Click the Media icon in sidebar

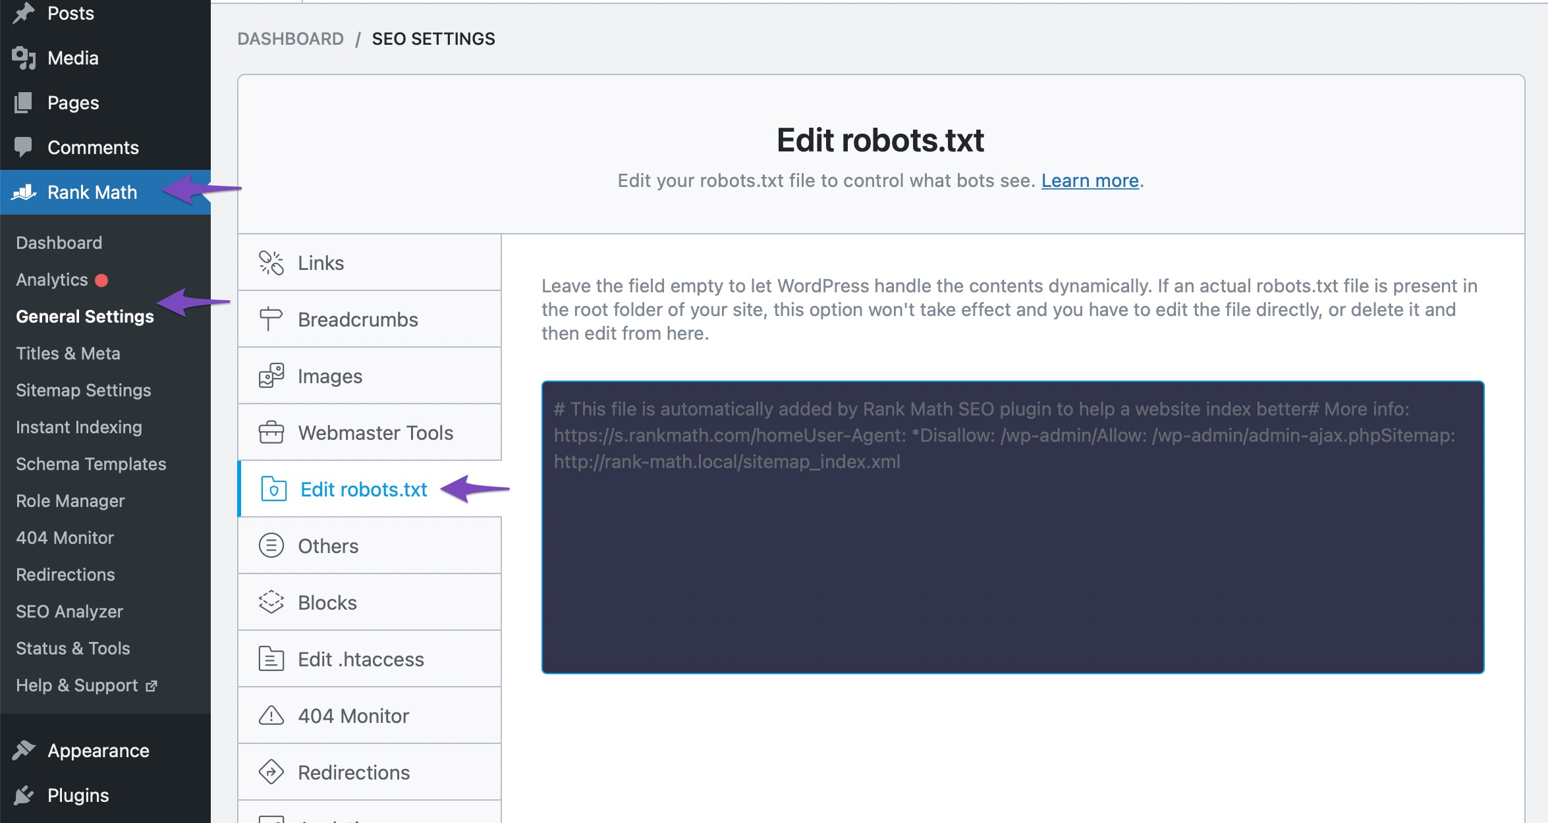(24, 58)
